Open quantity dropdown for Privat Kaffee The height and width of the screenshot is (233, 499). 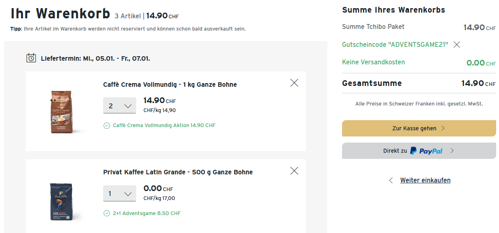(119, 193)
